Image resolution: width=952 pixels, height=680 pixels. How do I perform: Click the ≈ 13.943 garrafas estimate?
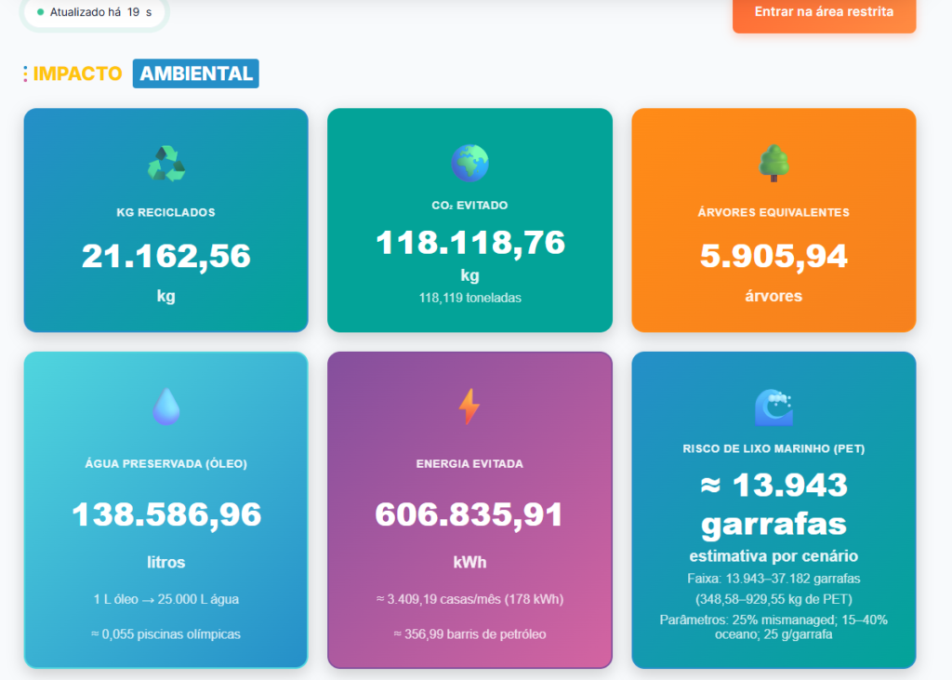click(773, 504)
